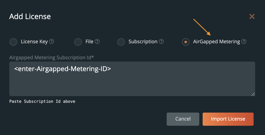Select the License Key radio button
The height and width of the screenshot is (135, 265).
[13, 42]
